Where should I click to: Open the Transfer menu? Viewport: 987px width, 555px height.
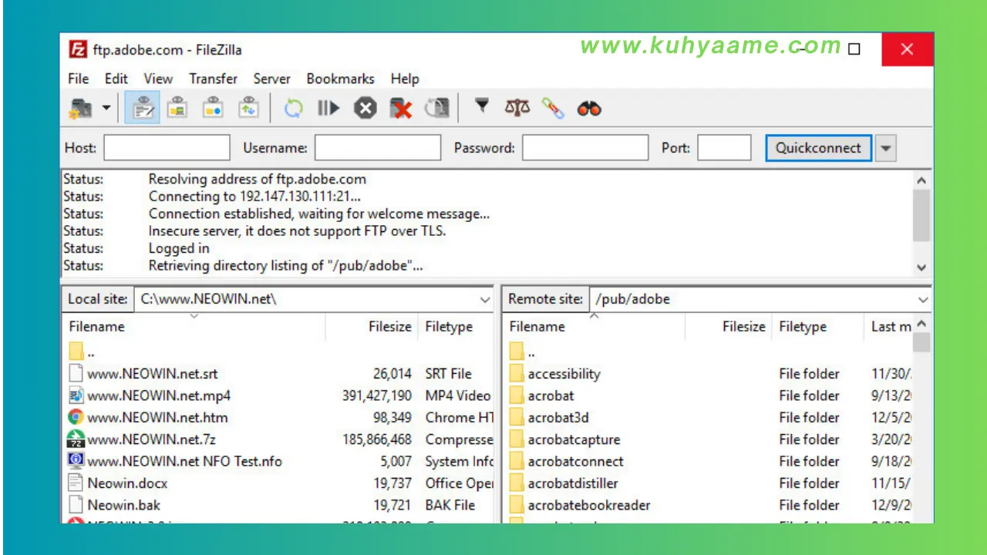[214, 79]
